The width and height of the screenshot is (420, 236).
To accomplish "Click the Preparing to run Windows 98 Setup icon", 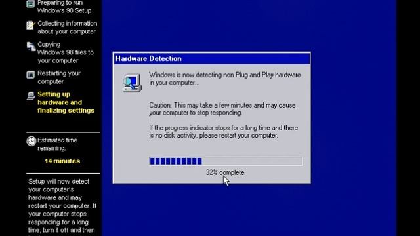I will [31, 4].
